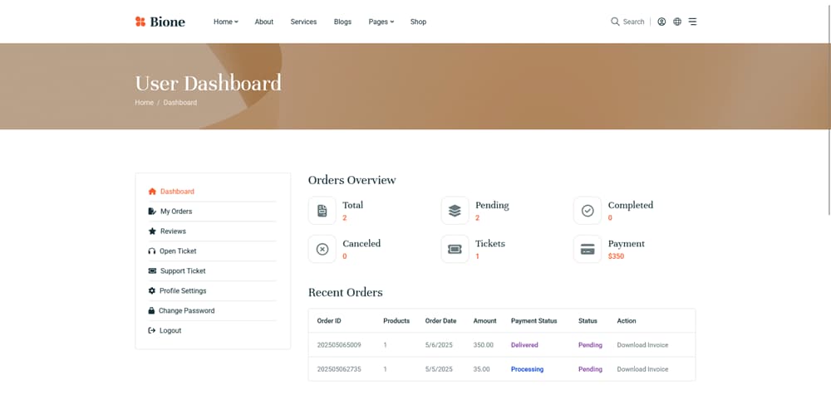
Task: Click the Delivered payment status
Action: [524, 345]
